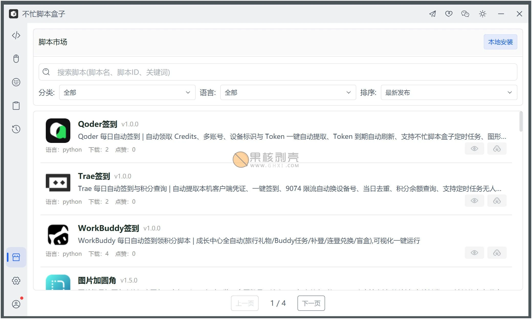
Task: Click the 本地安装 button
Action: tap(500, 42)
